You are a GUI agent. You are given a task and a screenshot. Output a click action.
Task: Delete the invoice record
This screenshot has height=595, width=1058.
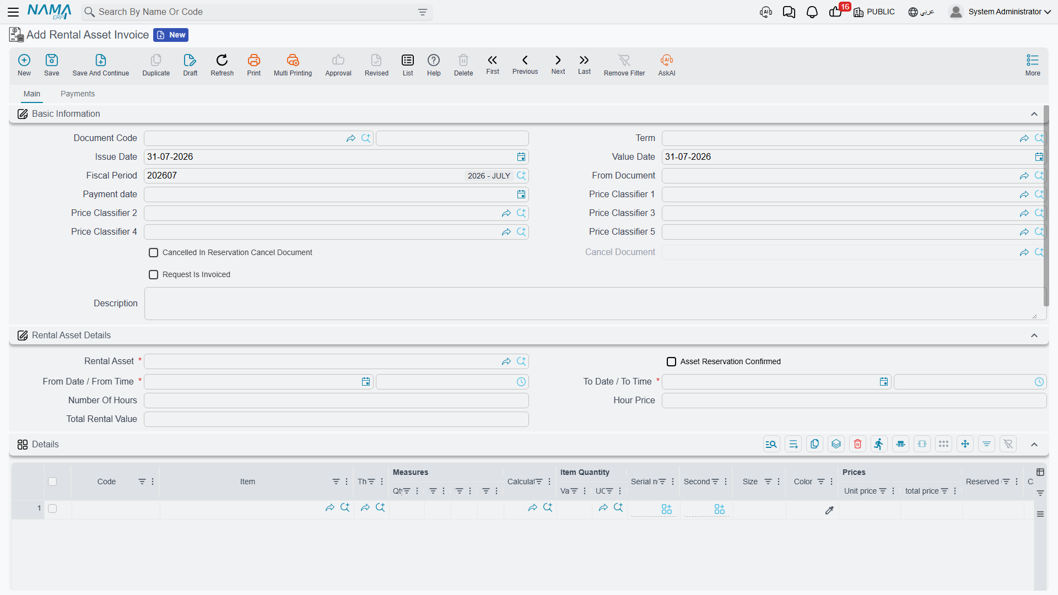(463, 64)
